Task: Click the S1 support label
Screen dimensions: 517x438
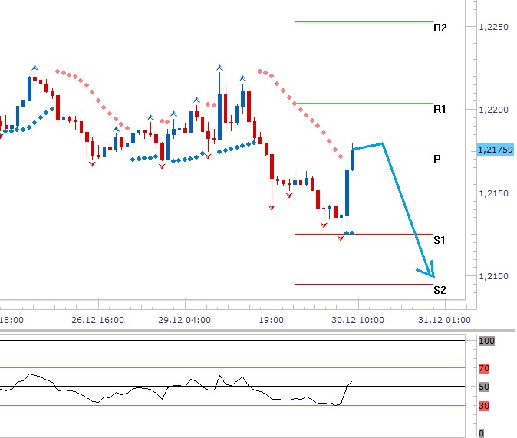Action: click(x=440, y=240)
